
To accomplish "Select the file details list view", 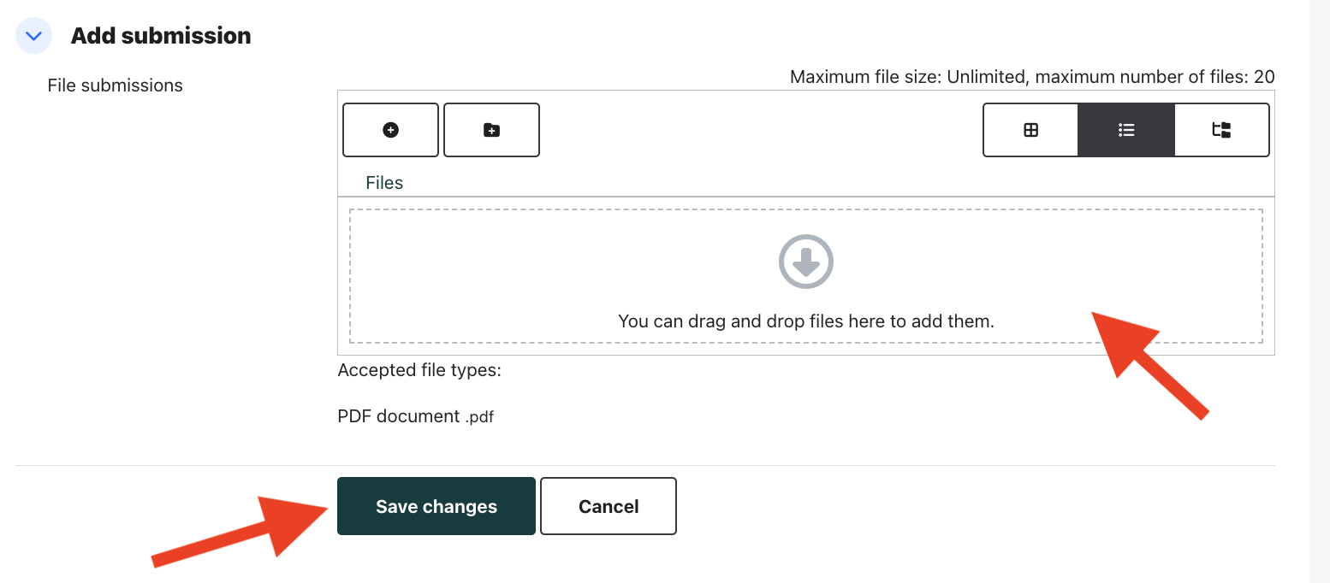I will (1125, 130).
